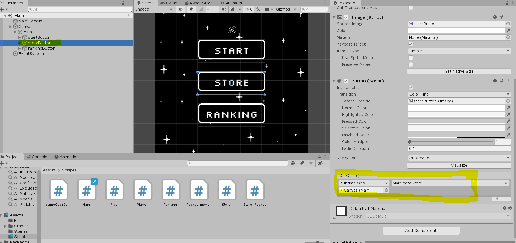This screenshot has width=516, height=243.
Task: Switch to the Asset Store tab
Action: pyautogui.click(x=199, y=3)
